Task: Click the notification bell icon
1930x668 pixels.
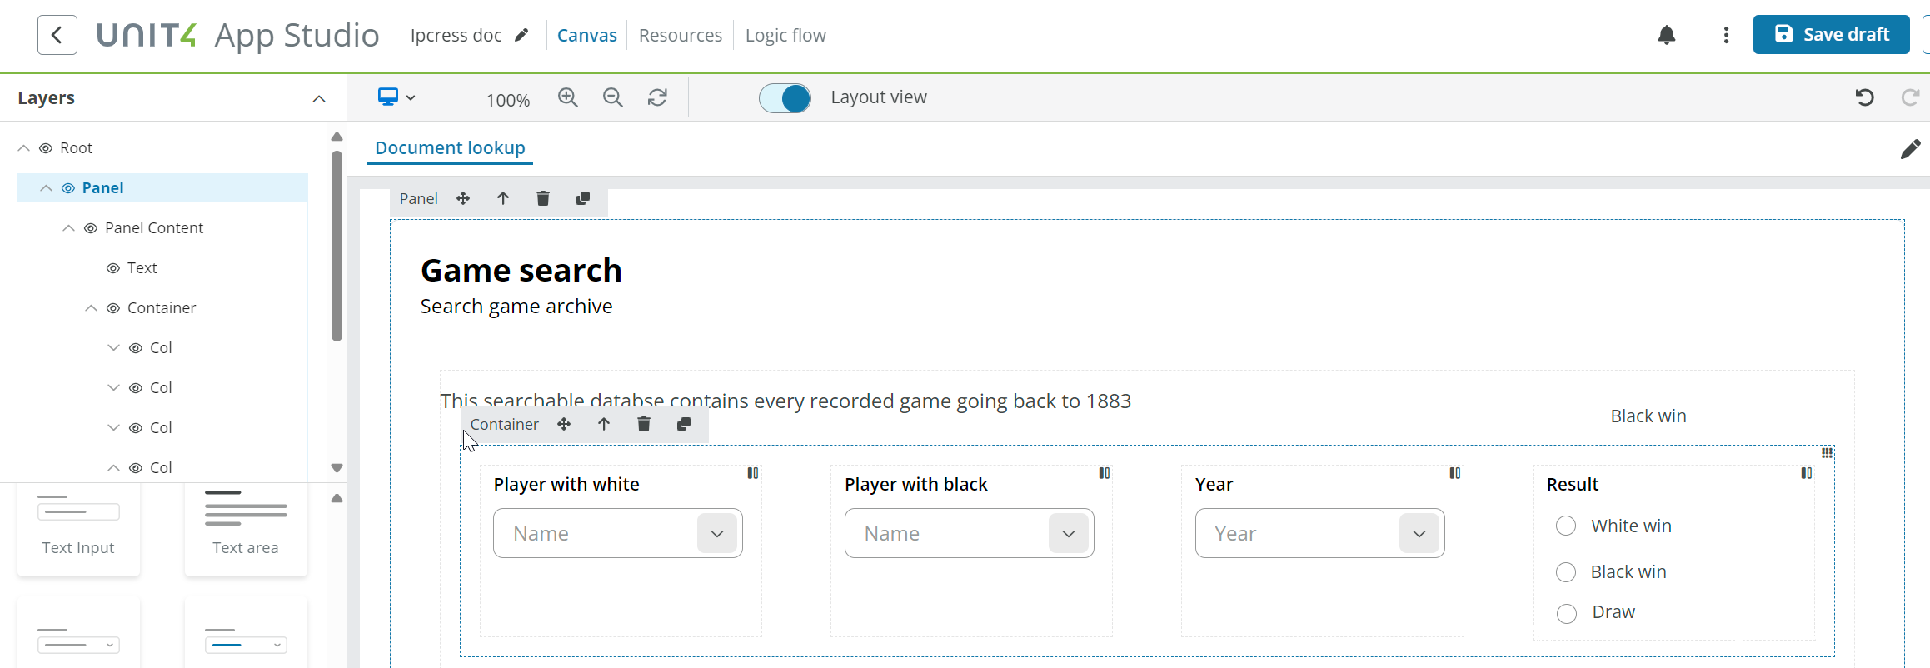Action: [1666, 35]
